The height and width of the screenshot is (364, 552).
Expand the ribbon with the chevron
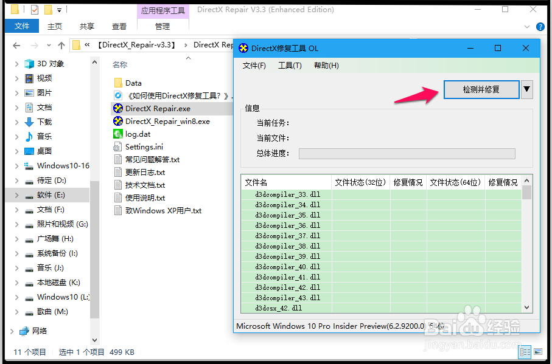pos(526,27)
